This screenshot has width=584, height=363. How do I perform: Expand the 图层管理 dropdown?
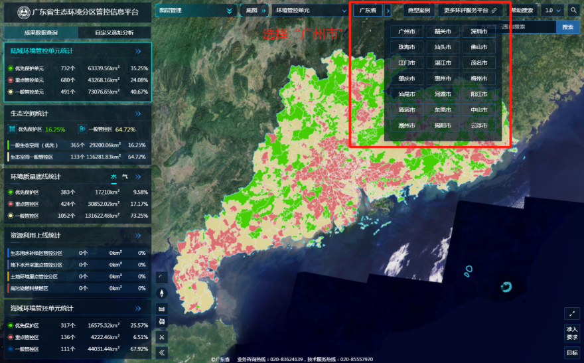pyautogui.click(x=196, y=11)
